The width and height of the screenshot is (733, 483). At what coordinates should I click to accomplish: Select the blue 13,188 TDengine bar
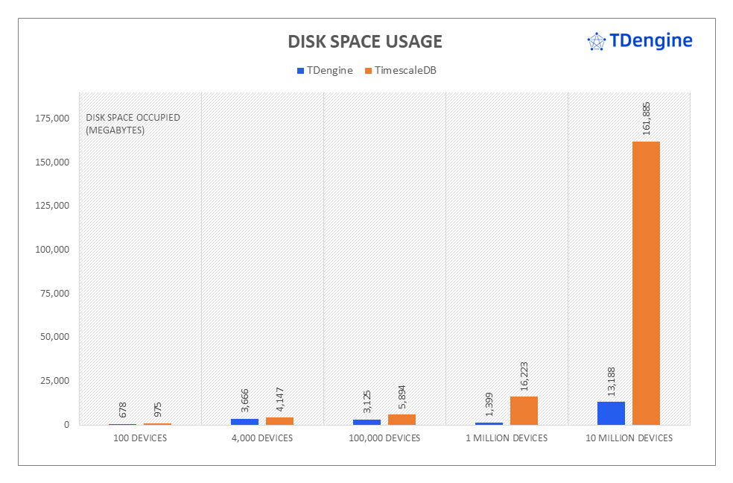point(611,413)
